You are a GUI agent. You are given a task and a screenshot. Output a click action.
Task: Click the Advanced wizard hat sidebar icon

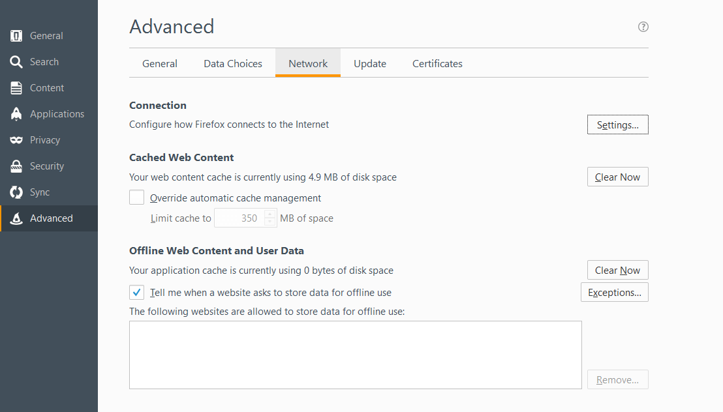(16, 218)
